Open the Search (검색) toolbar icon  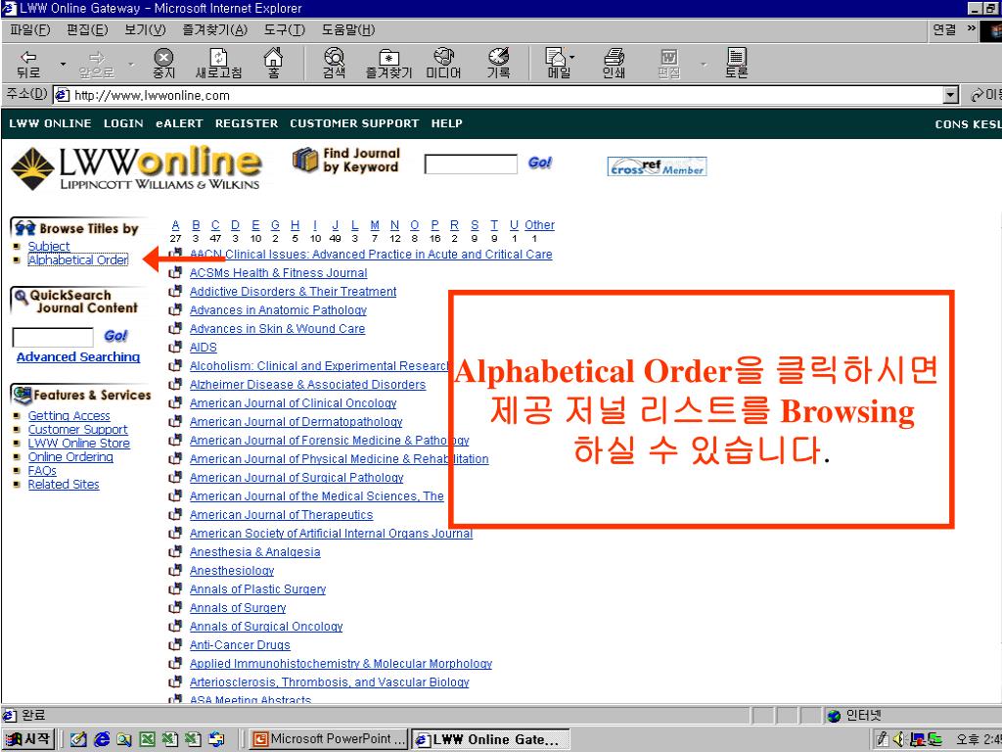pyautogui.click(x=334, y=63)
